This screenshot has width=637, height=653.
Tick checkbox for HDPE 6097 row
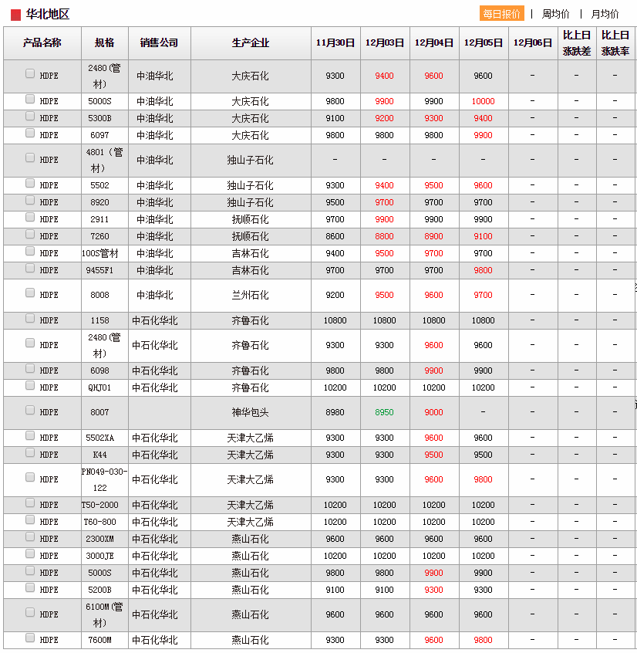tap(30, 133)
